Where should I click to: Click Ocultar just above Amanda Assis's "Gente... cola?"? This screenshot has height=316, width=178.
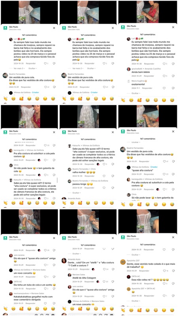pos(76,254)
